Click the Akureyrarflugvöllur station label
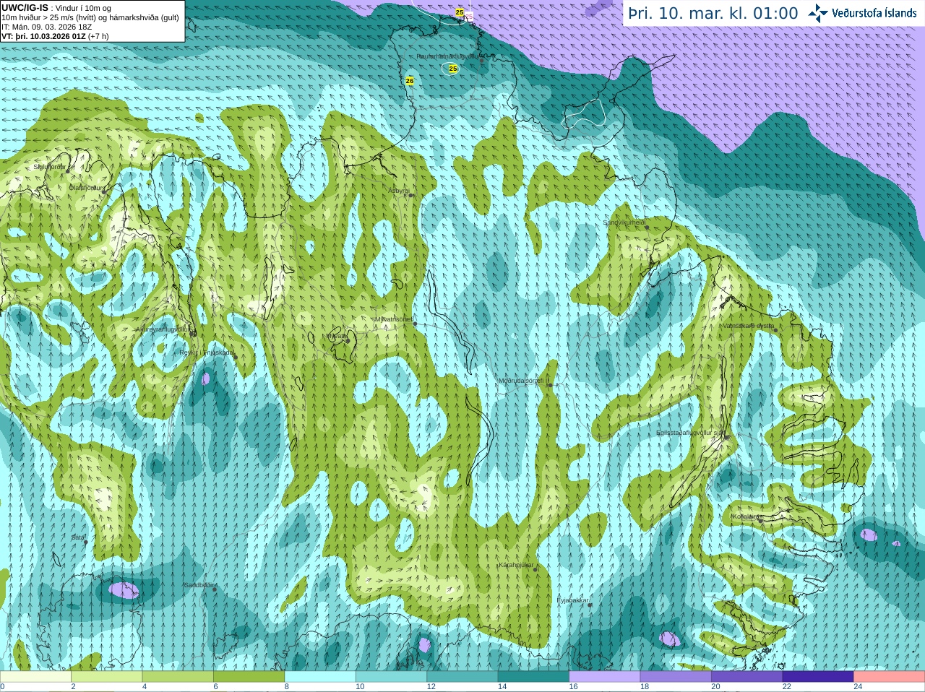 [x=163, y=329]
